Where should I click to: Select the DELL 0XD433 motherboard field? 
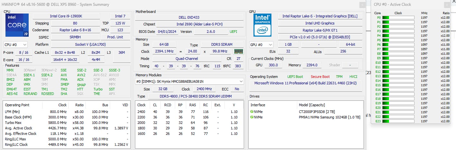(x=189, y=17)
